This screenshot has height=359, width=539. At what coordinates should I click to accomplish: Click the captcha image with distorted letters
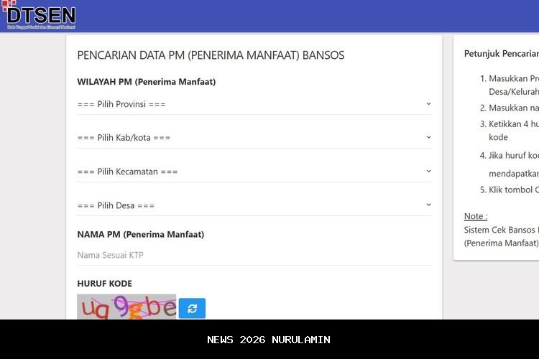(x=126, y=307)
